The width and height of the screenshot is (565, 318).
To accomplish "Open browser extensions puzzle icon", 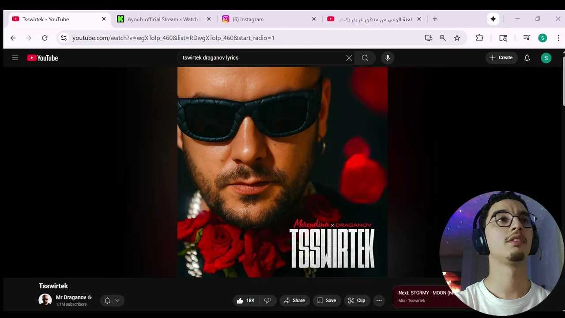I will click(x=479, y=38).
